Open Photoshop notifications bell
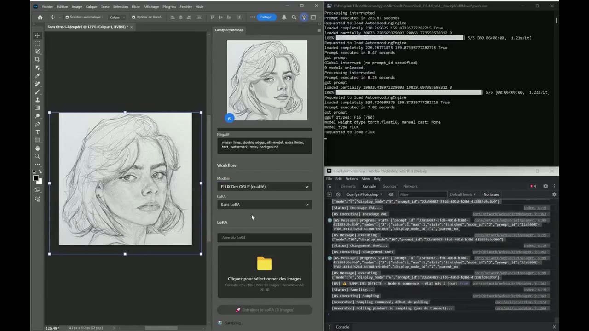 [284, 17]
